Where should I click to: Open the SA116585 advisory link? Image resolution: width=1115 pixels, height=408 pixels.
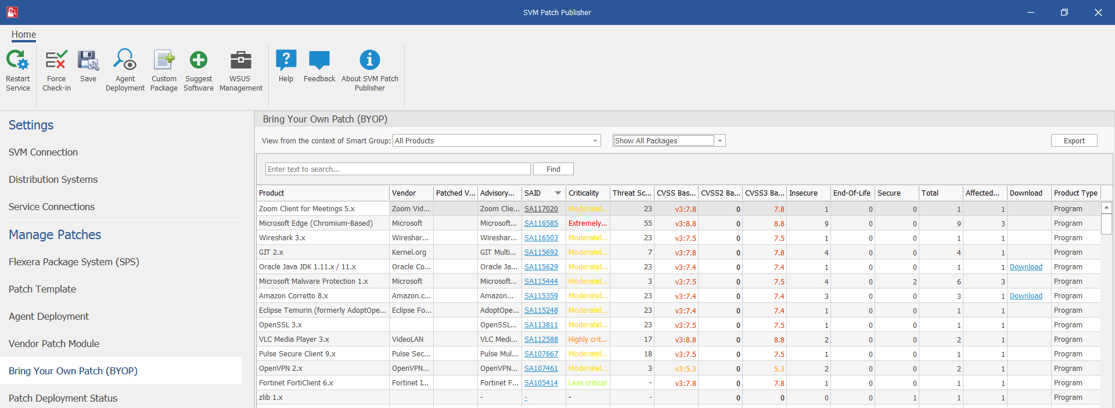[x=541, y=223]
